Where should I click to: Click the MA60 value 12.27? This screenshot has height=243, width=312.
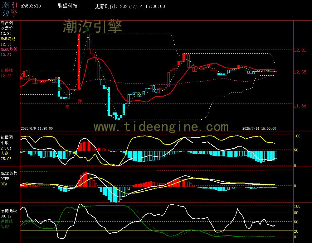click(6, 55)
